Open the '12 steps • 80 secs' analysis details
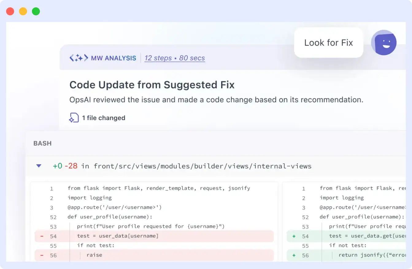 pyautogui.click(x=175, y=58)
